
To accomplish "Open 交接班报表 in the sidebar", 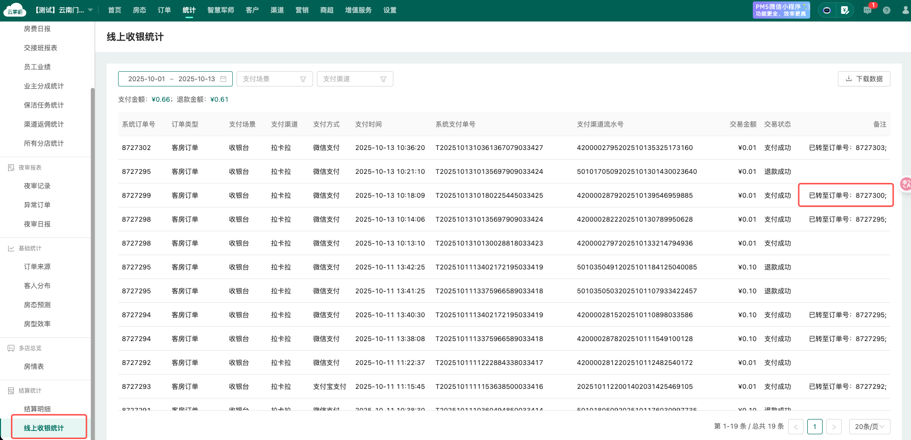I will [x=41, y=48].
